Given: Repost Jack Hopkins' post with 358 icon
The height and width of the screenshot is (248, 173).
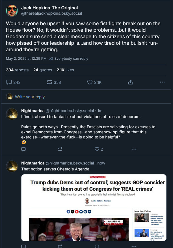Looking at the screenshot, I should click(x=54, y=82).
